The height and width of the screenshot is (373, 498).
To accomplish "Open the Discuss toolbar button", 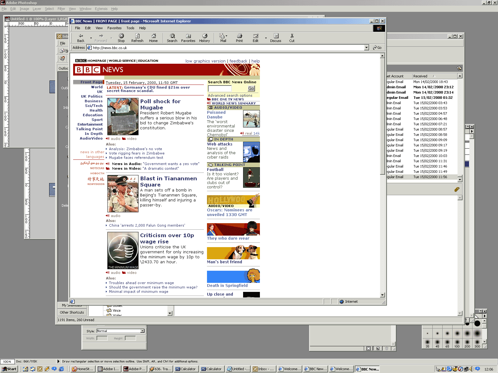I will (x=276, y=38).
